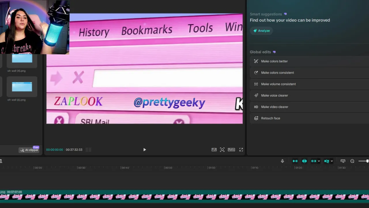Screen dimensions: 369x208
Task: Play the preview video
Action: [144, 150]
